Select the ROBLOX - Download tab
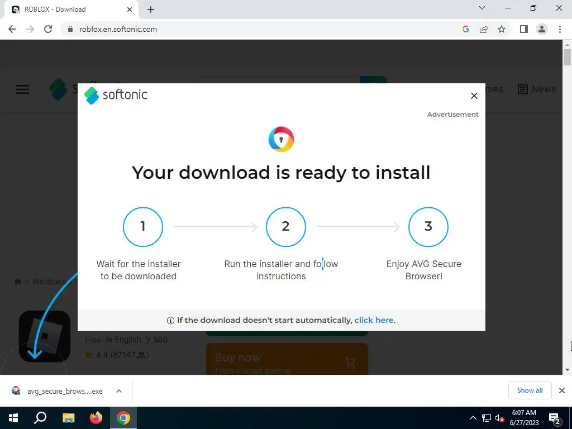Screen dimensions: 572x429 (71, 9)
